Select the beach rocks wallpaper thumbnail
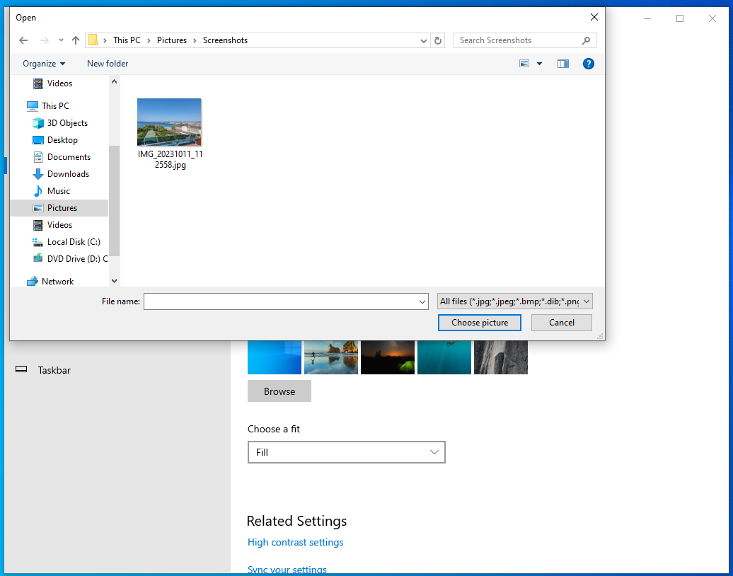 tap(331, 357)
